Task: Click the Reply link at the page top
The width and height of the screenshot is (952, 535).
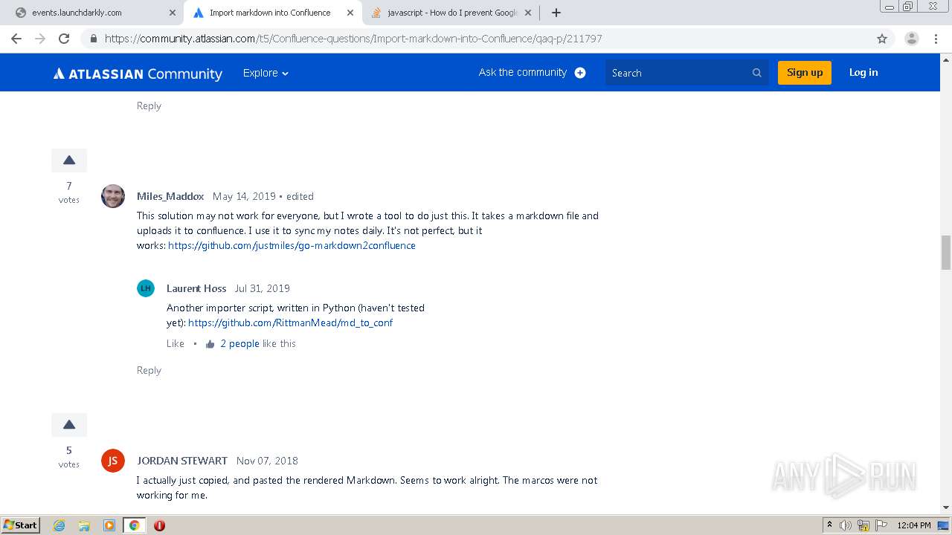Action: pos(149,106)
